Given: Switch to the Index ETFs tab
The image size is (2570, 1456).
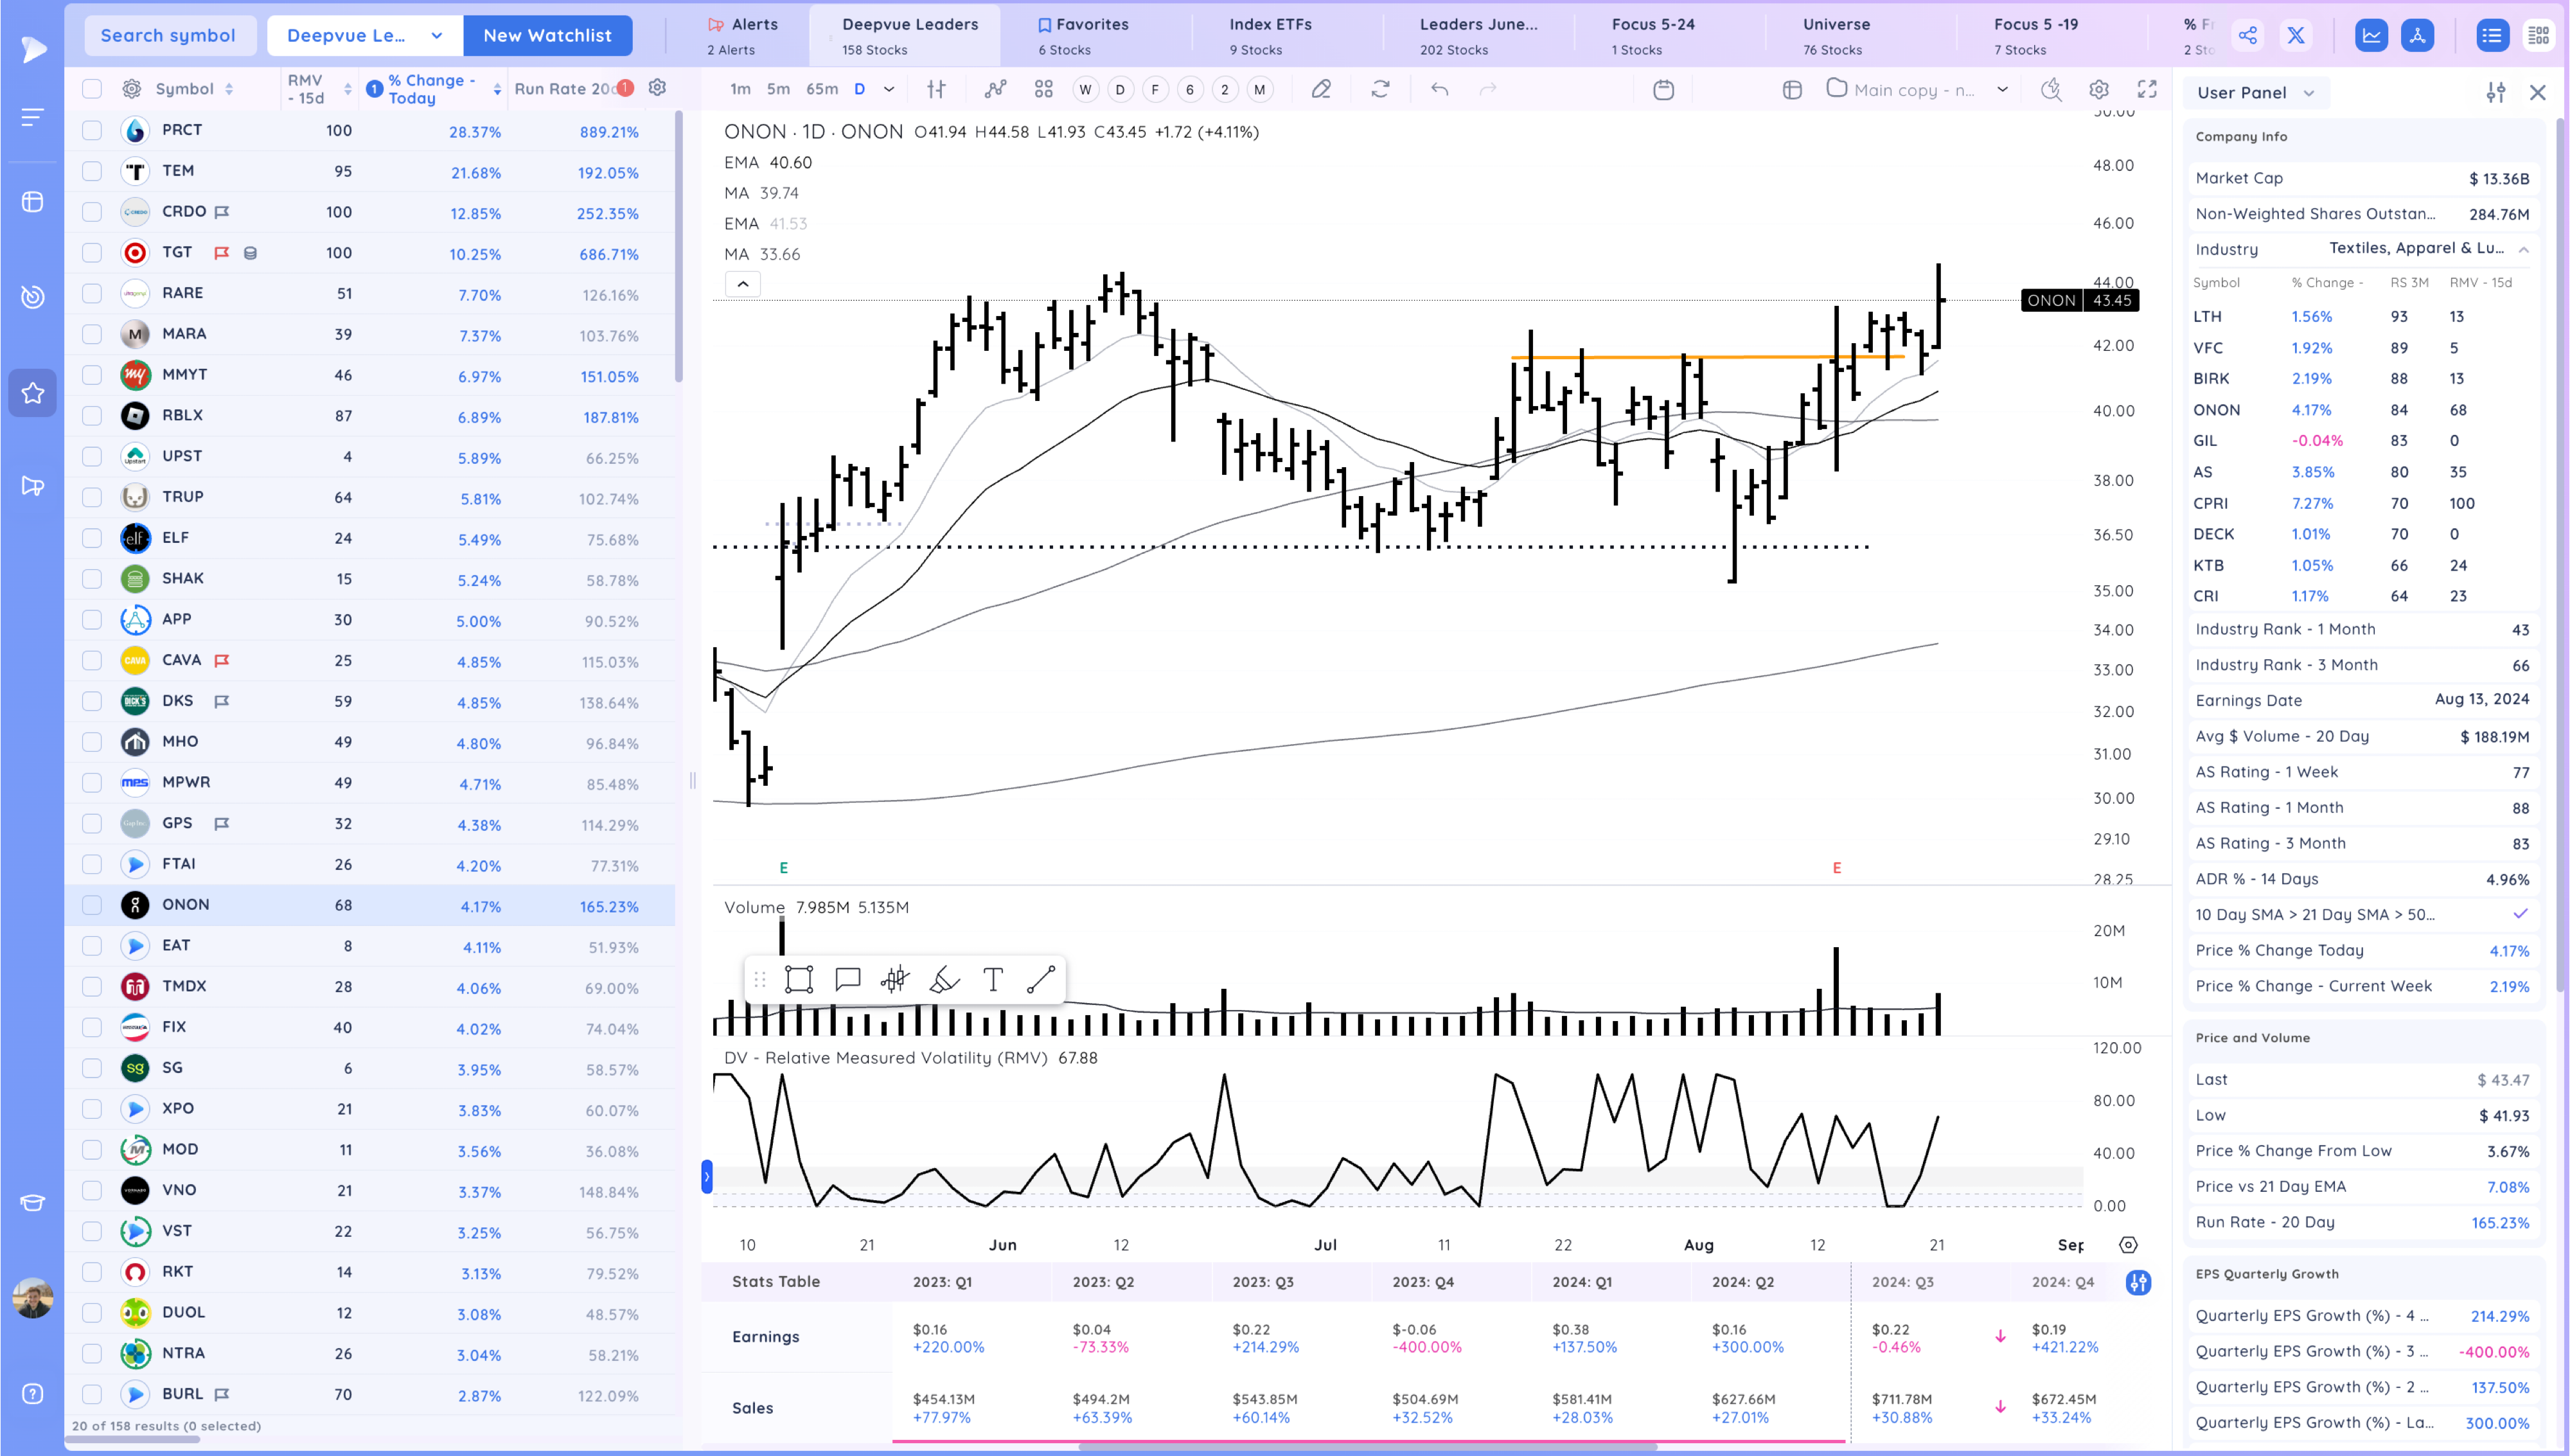Looking at the screenshot, I should 1270,35.
